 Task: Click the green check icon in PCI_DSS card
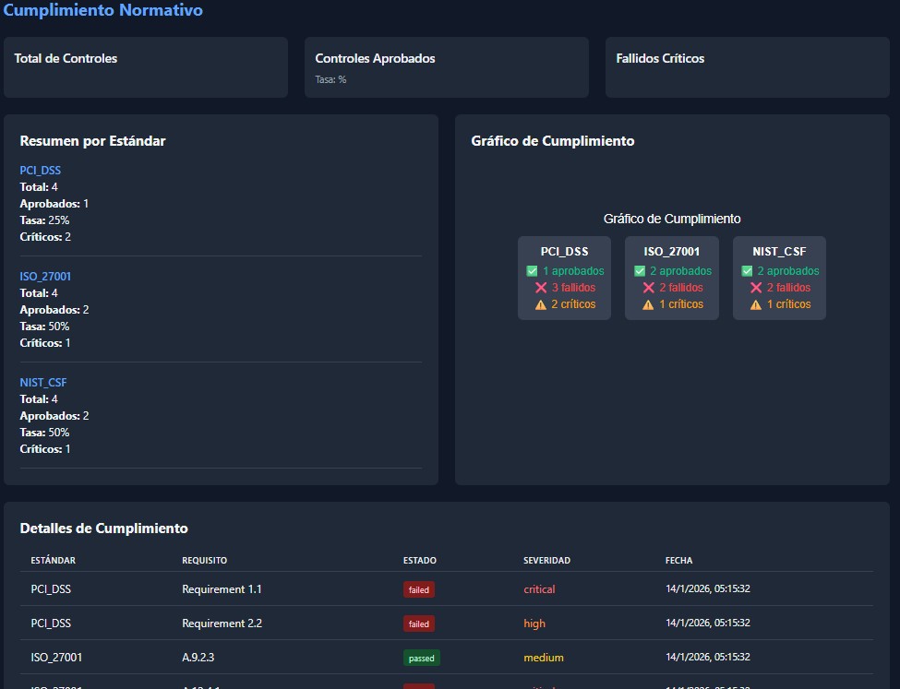[x=532, y=271]
